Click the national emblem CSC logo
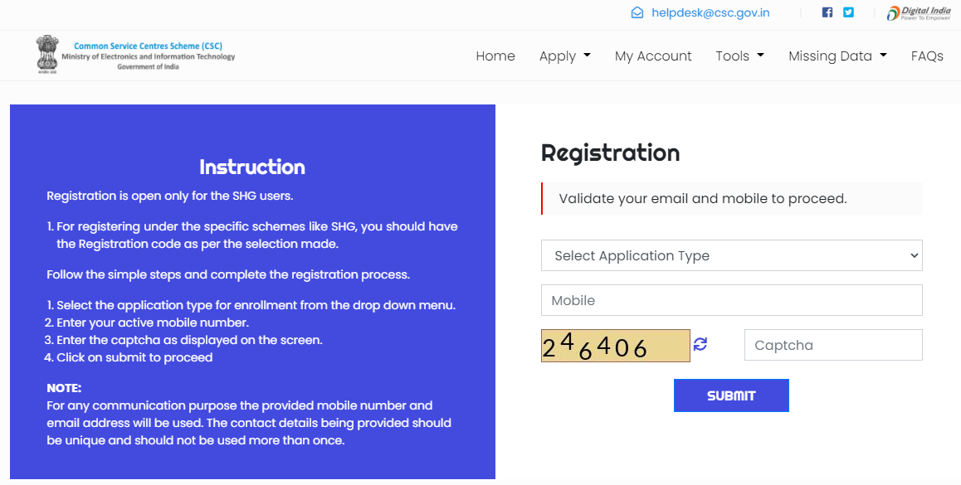Viewport: 961px width, 485px height. [46, 55]
